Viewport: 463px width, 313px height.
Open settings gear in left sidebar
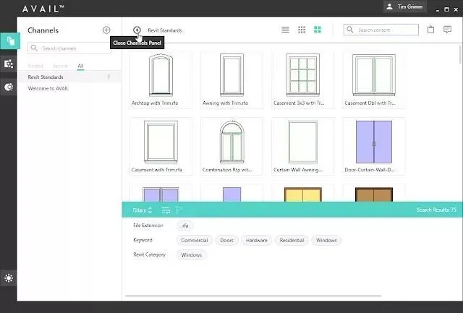tap(9, 278)
